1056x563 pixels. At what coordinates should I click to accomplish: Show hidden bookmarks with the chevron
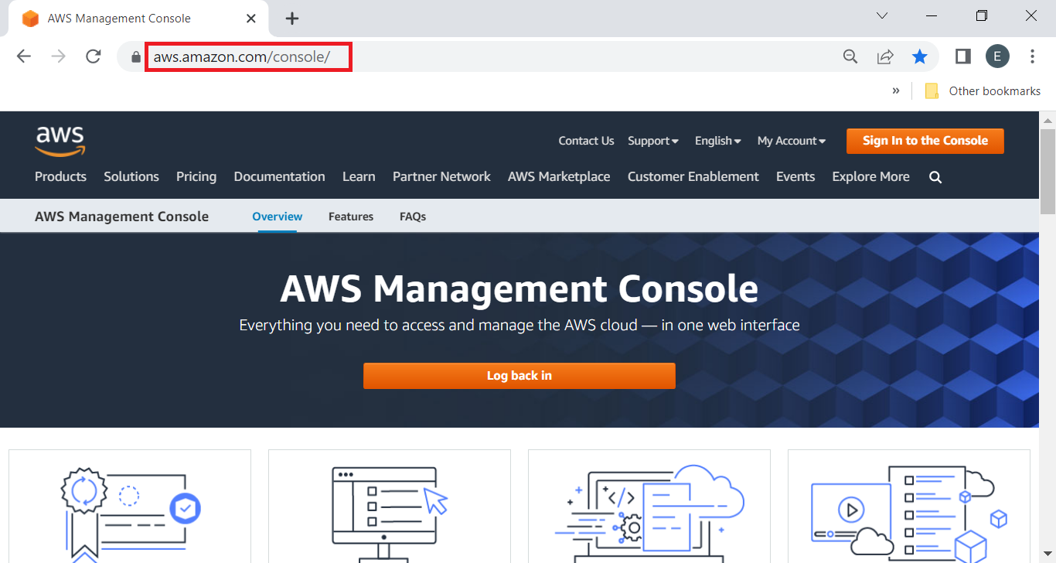point(896,90)
